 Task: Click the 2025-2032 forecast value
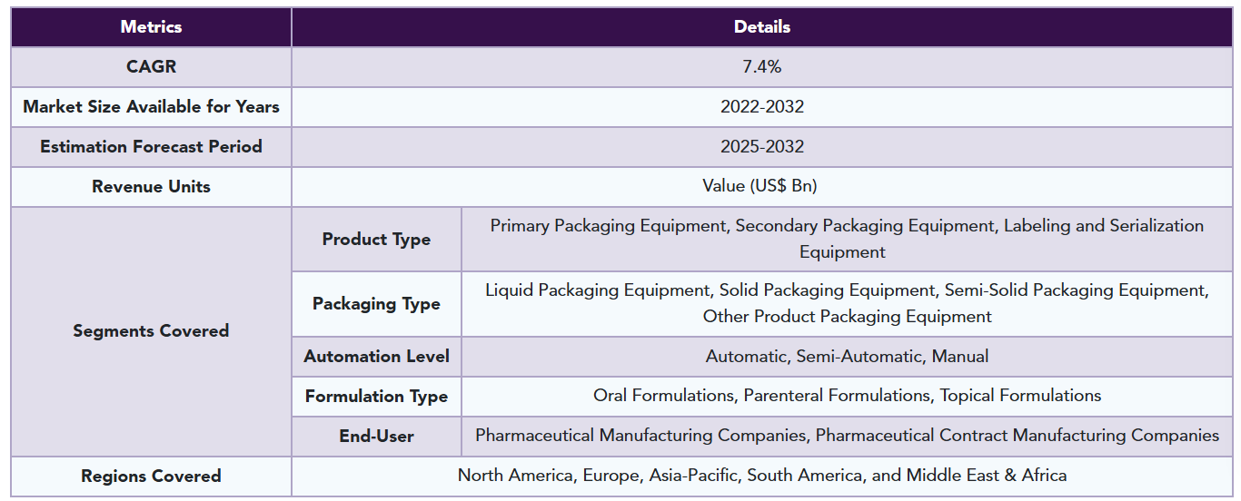click(761, 147)
